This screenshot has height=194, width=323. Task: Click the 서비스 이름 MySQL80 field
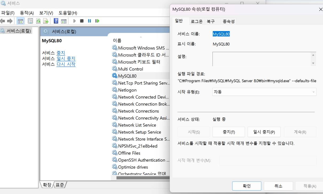(x=221, y=34)
